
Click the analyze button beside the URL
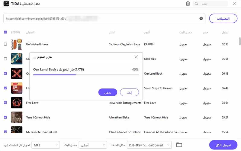tap(223, 18)
